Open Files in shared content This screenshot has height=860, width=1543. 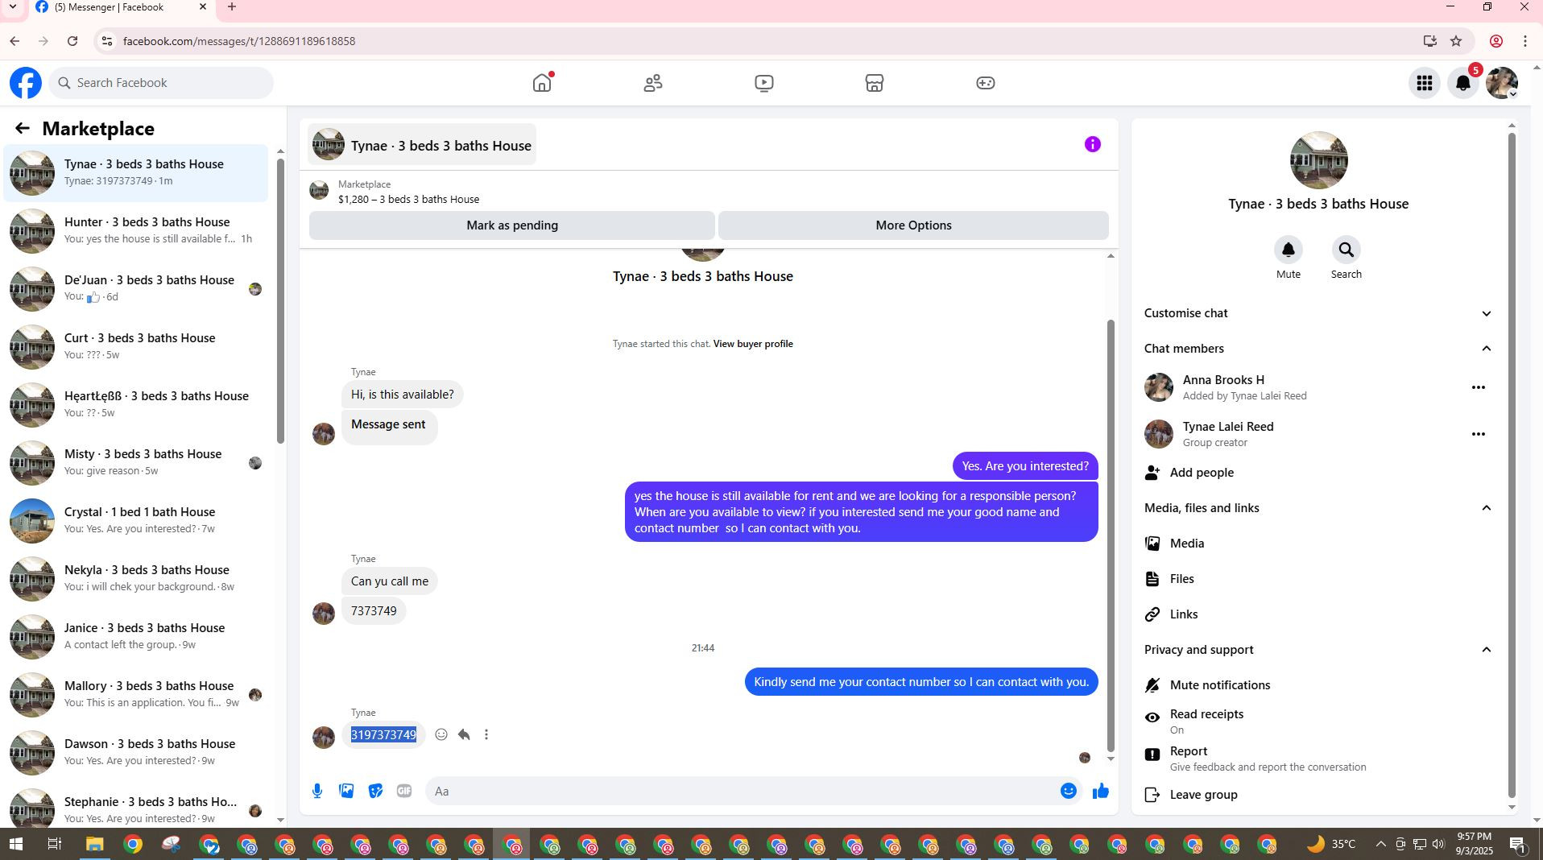[x=1318, y=580]
